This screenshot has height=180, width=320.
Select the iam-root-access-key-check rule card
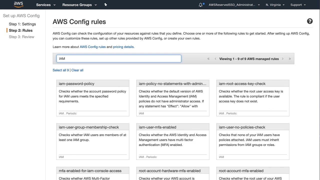(x=253, y=98)
